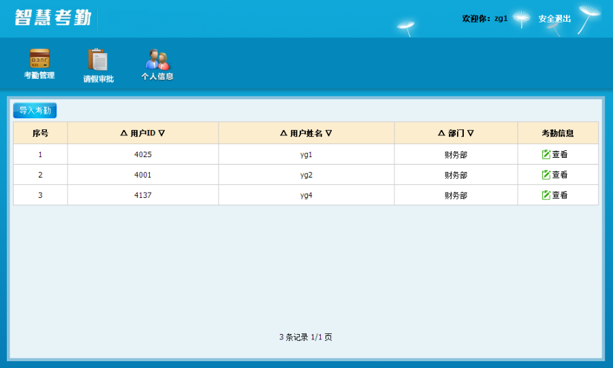613x368 pixels.
Task: Click the 请假审批 menu label
Action: (x=98, y=79)
